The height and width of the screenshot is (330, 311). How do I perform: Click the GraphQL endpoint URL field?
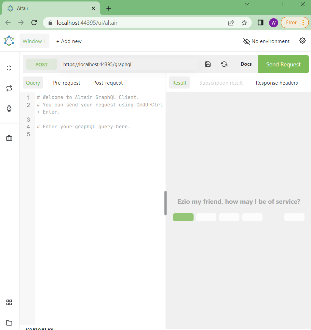click(x=129, y=64)
